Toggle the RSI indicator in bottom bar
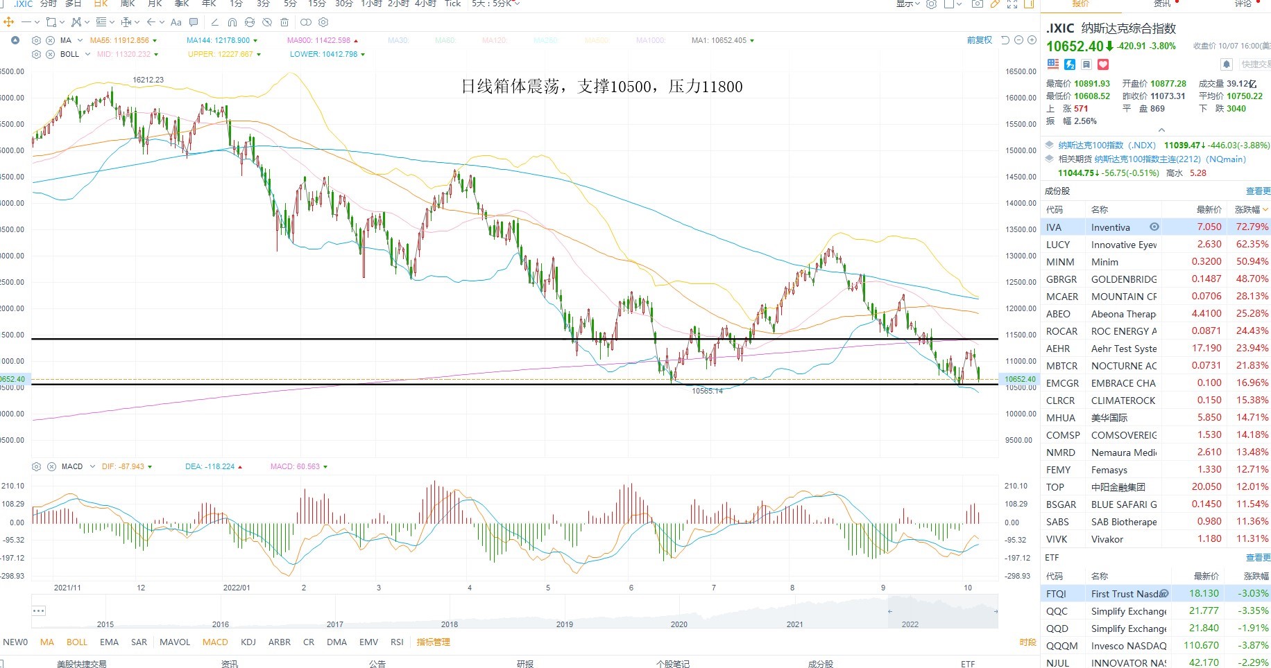Viewport: 1271px width, 668px height. tap(397, 642)
